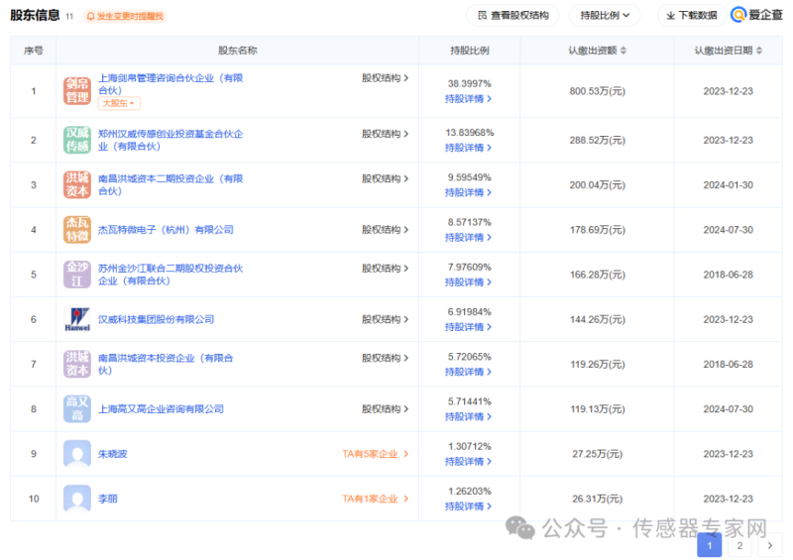
Task: Open 朱晓波 shareholder link
Action: [x=113, y=454]
